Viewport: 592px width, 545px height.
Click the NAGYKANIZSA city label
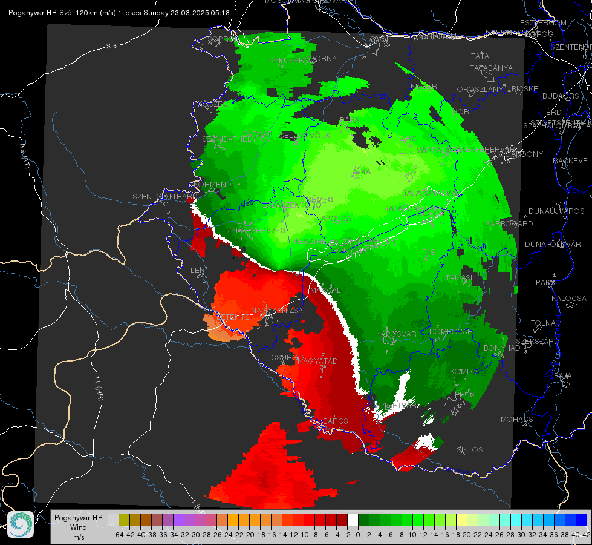pyautogui.click(x=277, y=311)
